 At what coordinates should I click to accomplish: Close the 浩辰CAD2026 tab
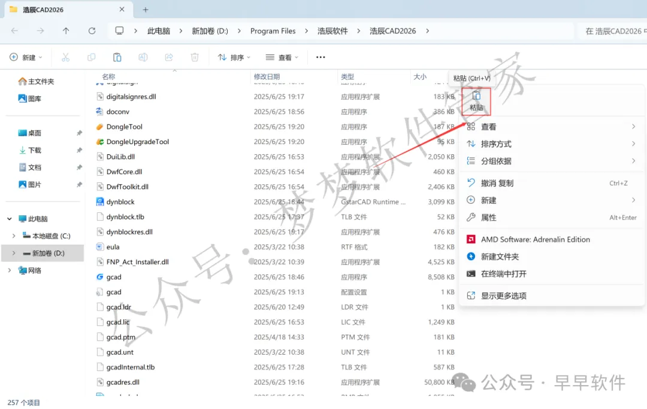122,9
